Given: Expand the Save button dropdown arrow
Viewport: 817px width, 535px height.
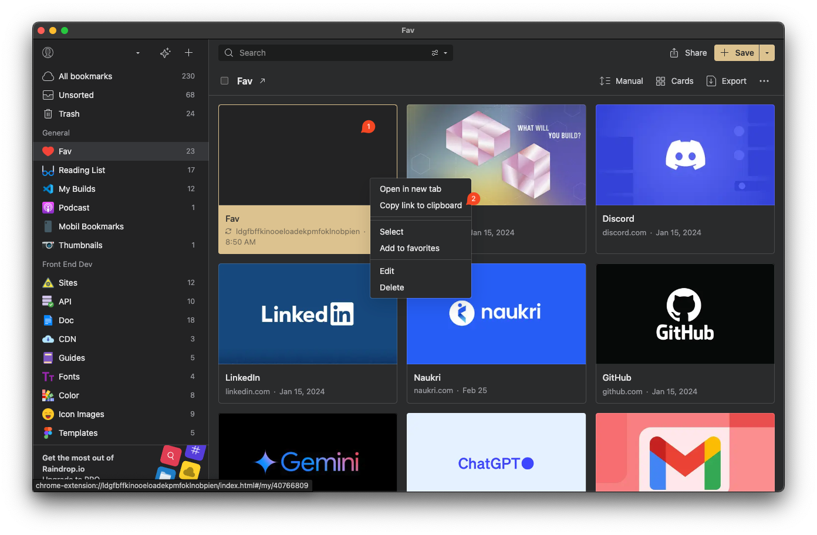Looking at the screenshot, I should pos(767,53).
